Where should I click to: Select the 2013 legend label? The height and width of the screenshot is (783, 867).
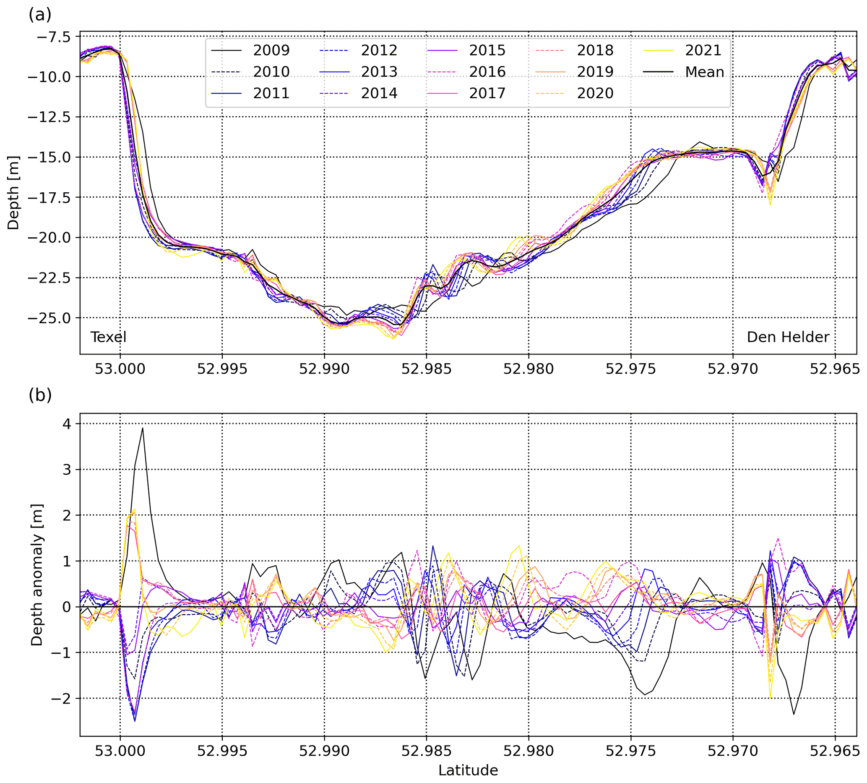click(379, 72)
